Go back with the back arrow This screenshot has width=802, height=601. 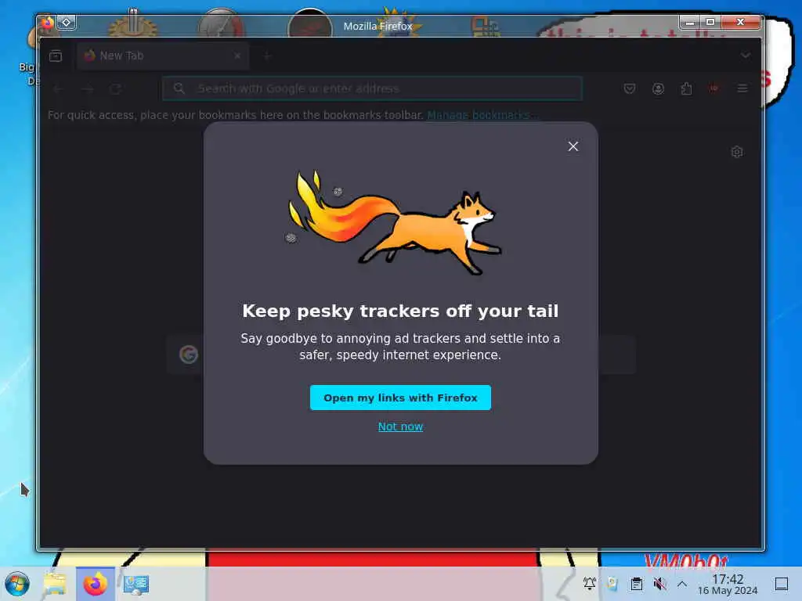point(58,89)
